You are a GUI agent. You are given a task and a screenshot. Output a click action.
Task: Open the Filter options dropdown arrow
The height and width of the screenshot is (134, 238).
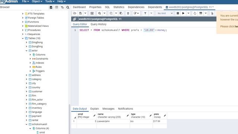coord(151,13)
